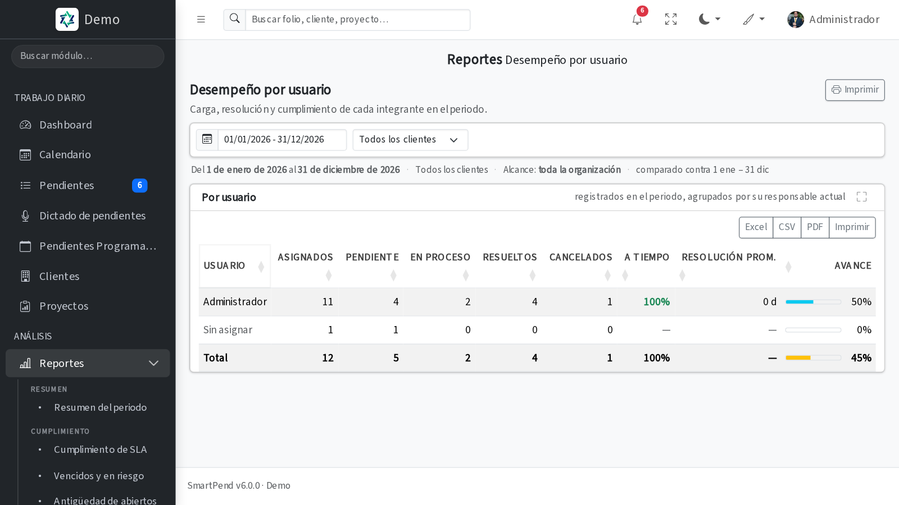Sort by PENDIENTE column header
The width and height of the screenshot is (899, 505).
tap(371, 266)
